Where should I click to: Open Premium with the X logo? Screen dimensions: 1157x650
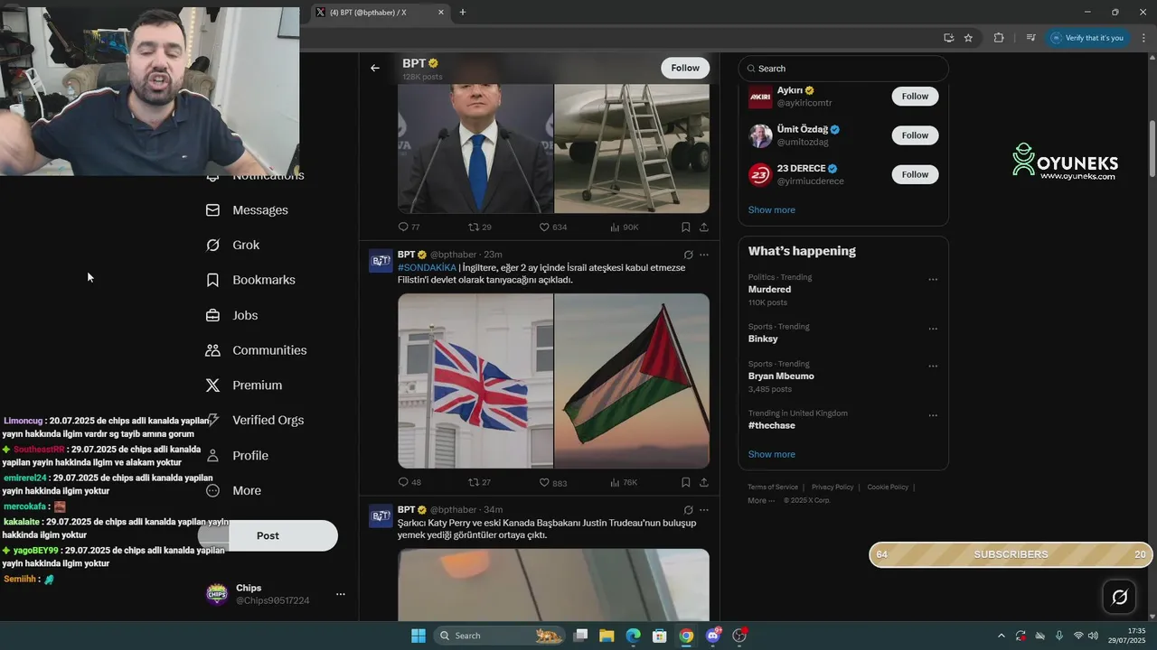pyautogui.click(x=244, y=385)
